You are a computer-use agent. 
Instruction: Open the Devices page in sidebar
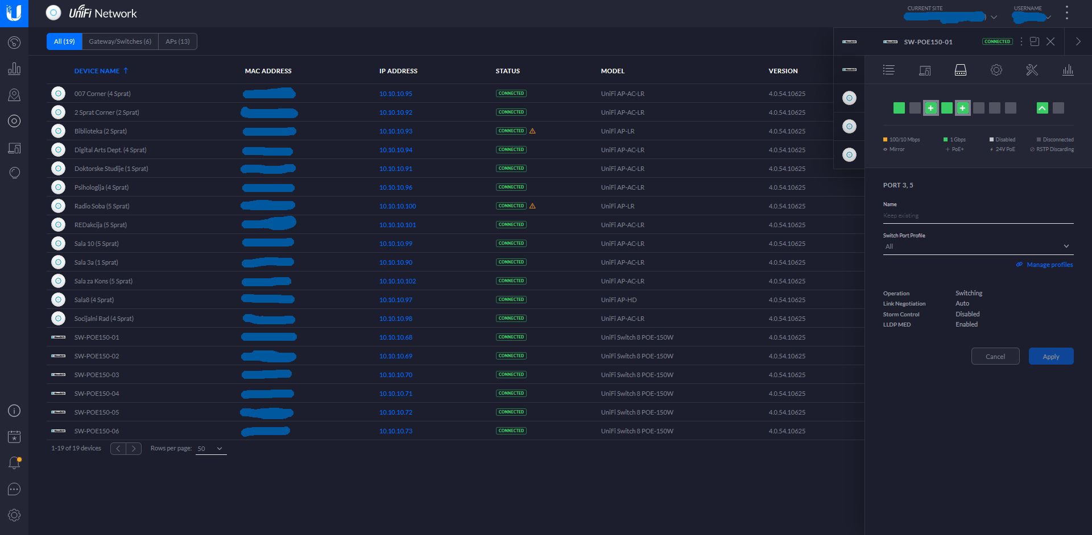(14, 121)
